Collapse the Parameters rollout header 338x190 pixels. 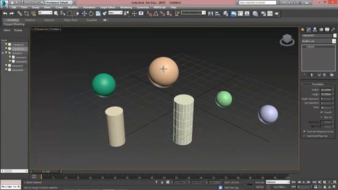point(318,84)
